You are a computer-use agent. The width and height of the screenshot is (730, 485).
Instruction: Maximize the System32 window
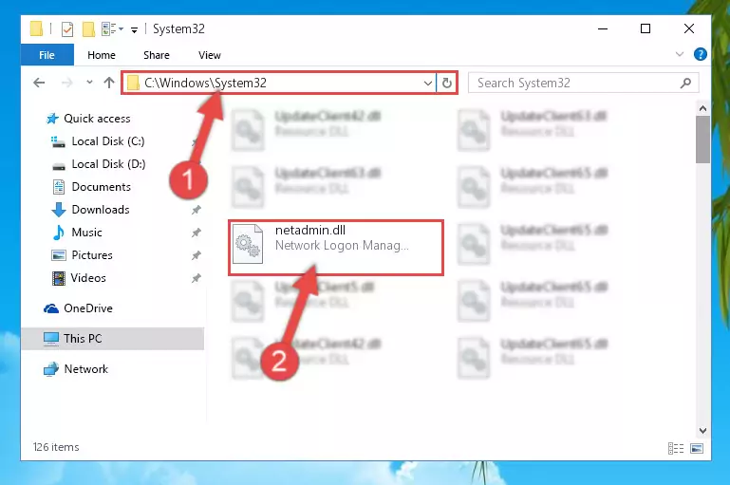646,28
